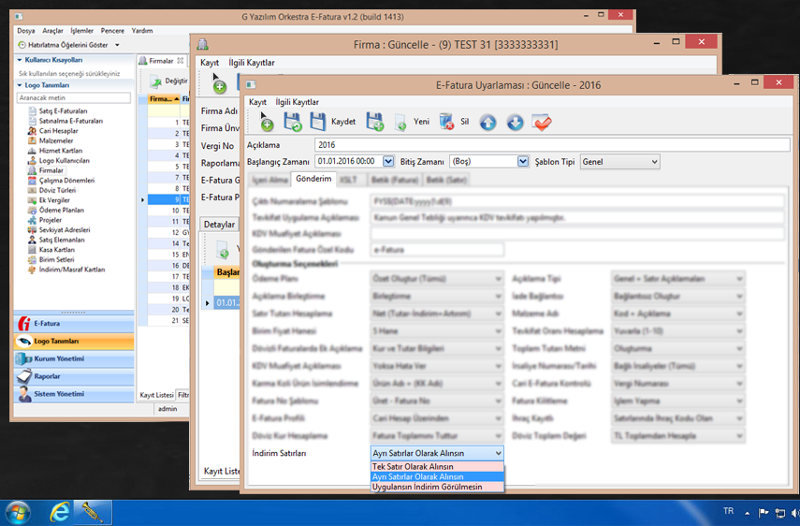800x526 pixels.
Task: Select İndirim/Masraf Kartları in the tree
Action: [x=72, y=270]
